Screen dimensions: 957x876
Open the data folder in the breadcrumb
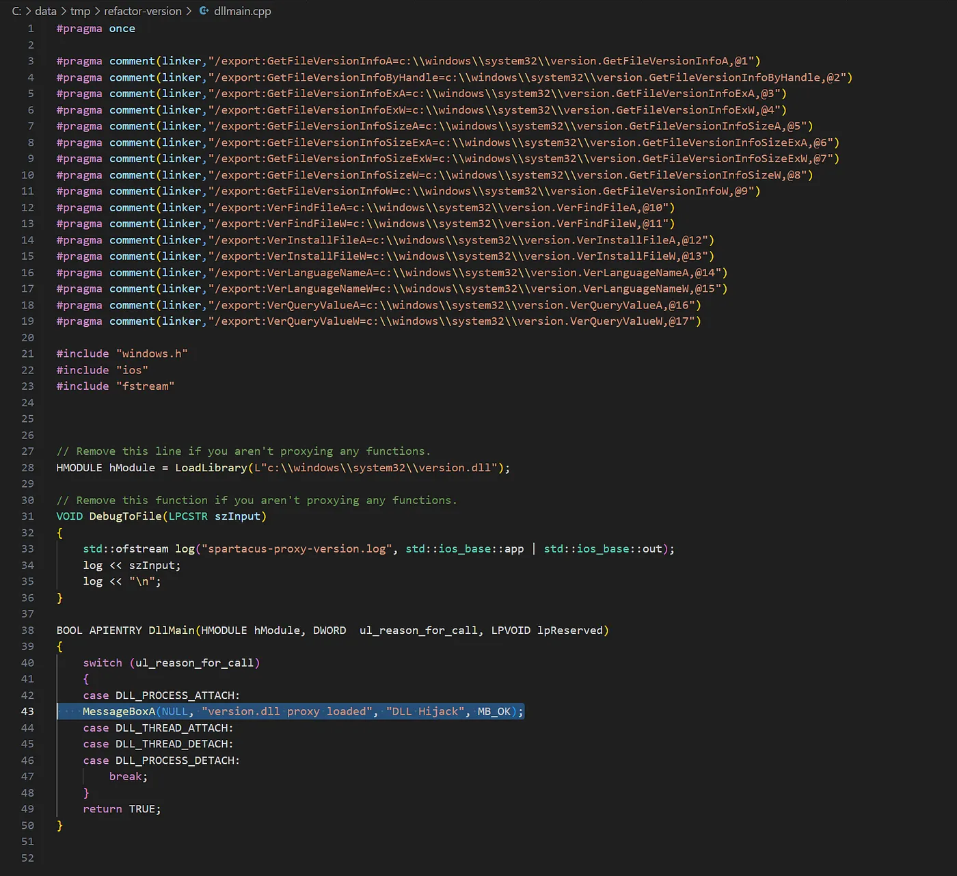[46, 11]
